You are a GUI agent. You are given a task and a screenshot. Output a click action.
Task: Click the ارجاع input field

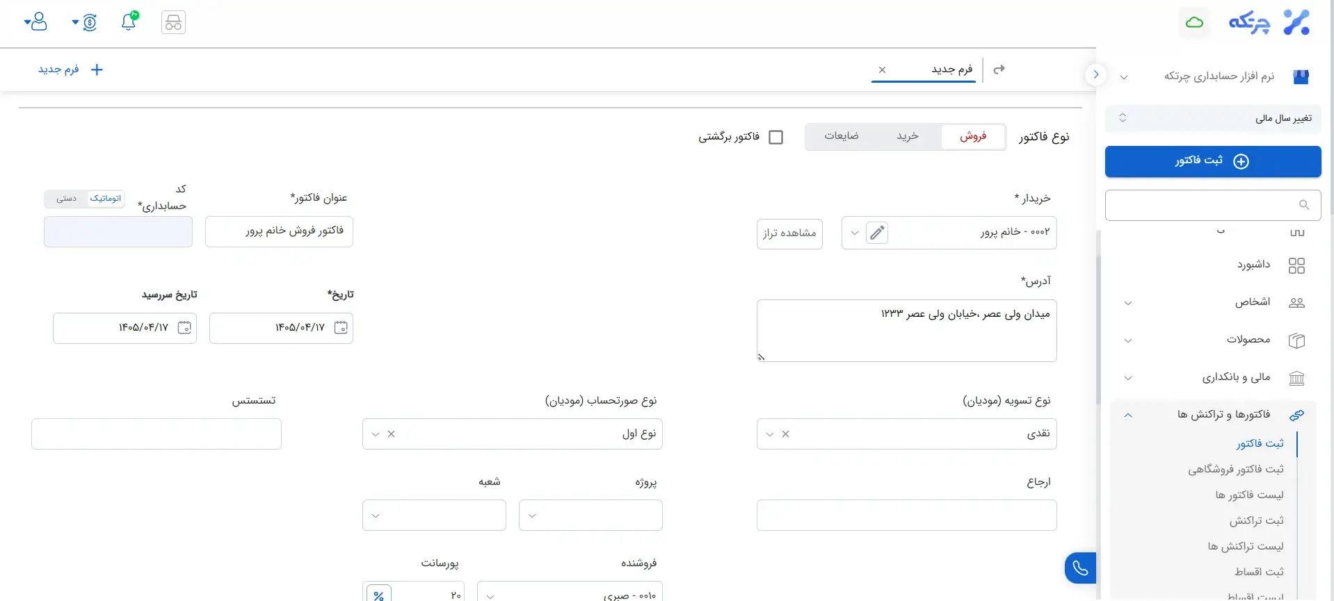click(906, 515)
